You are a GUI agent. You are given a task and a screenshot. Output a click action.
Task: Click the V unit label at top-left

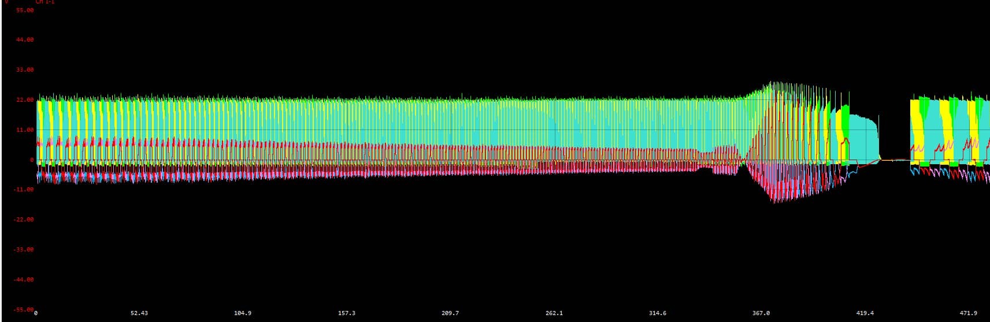click(x=6, y=2)
